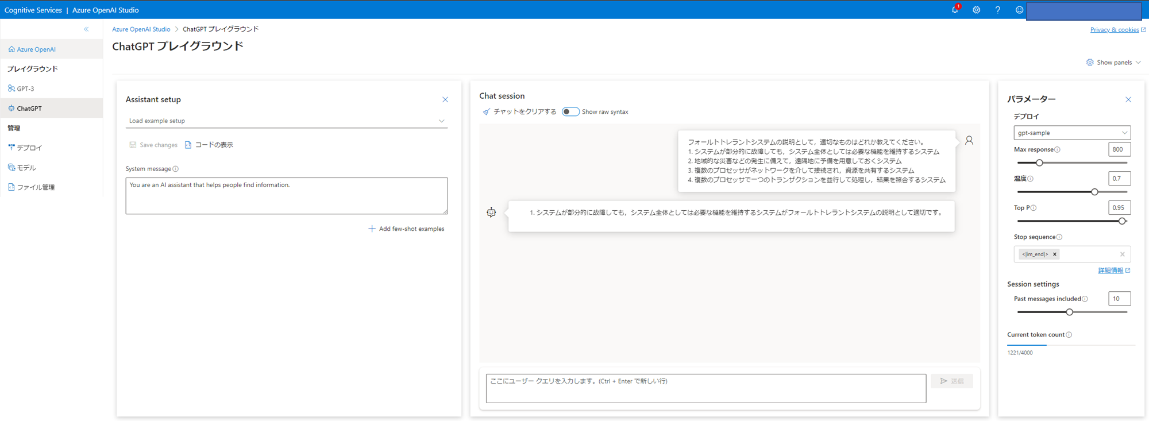This screenshot has width=1149, height=421.
Task: Click the Save changes button
Action: (153, 145)
